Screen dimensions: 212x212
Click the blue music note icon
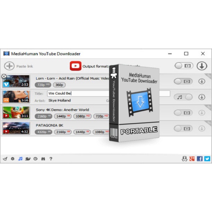tap(20, 158)
